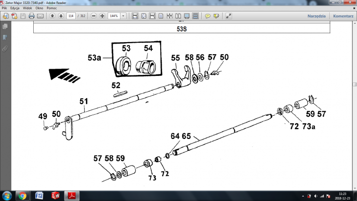This screenshot has width=357, height=201.
Task: Click the Windows Start button
Action: pos(6,195)
